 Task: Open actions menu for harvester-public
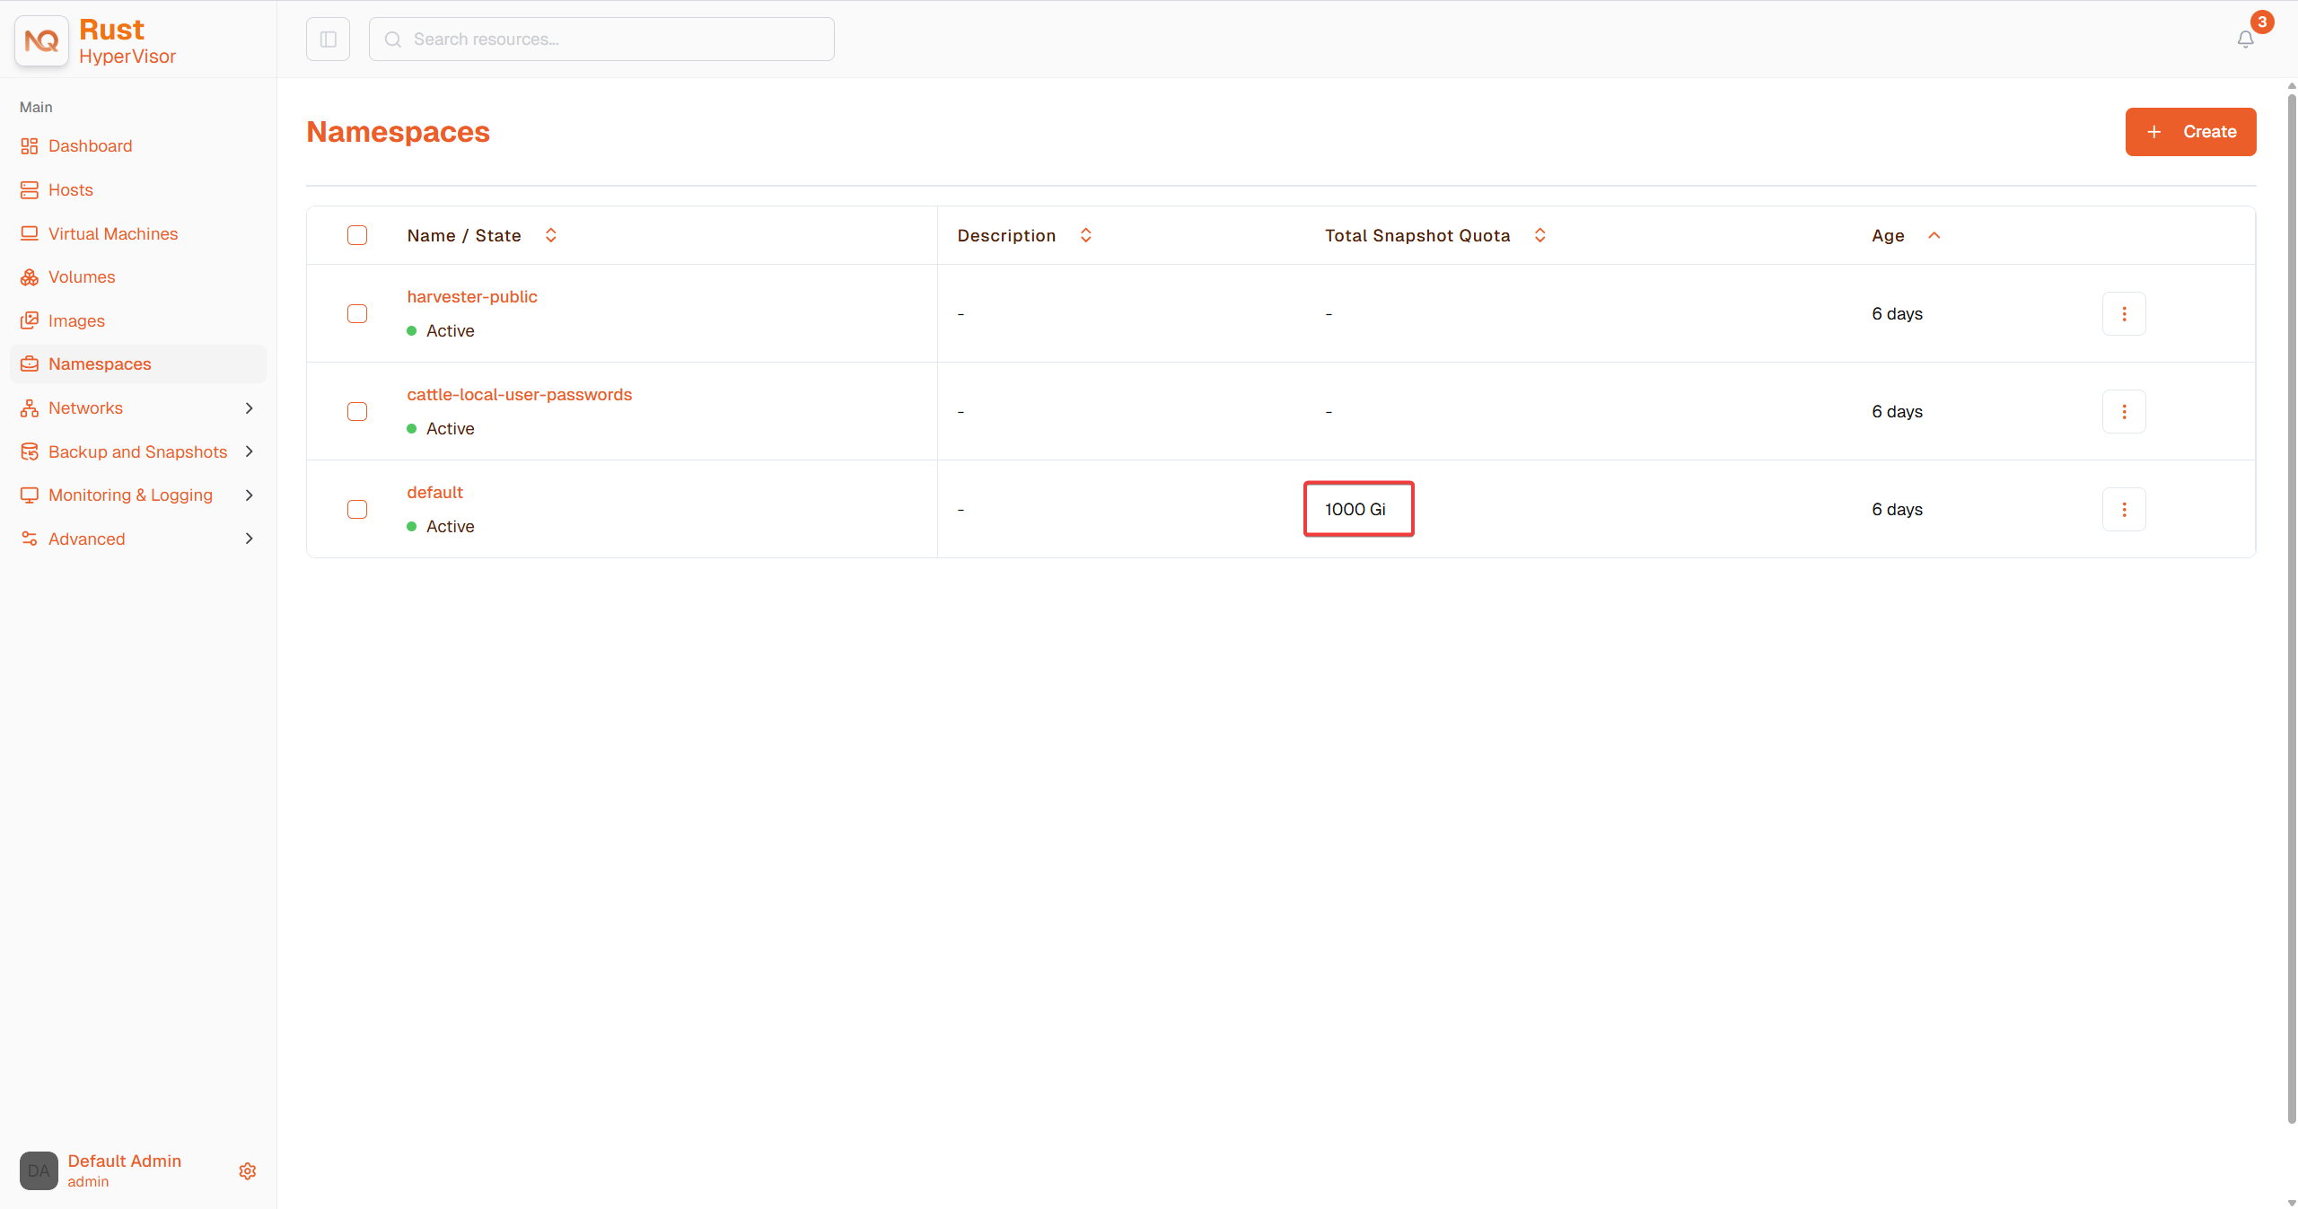point(2124,314)
